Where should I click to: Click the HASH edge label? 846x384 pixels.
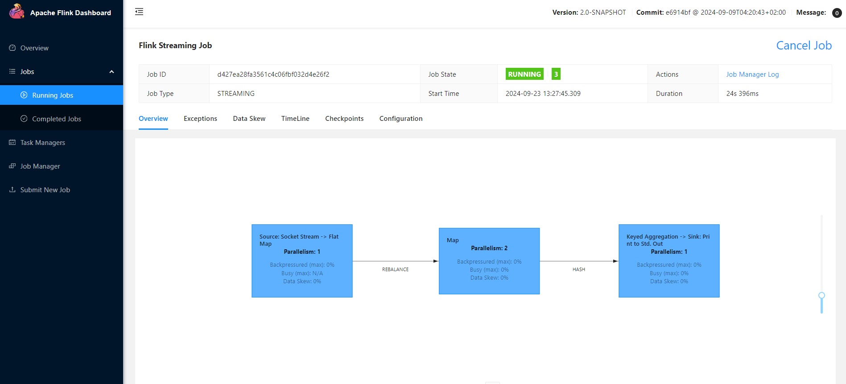coord(579,269)
